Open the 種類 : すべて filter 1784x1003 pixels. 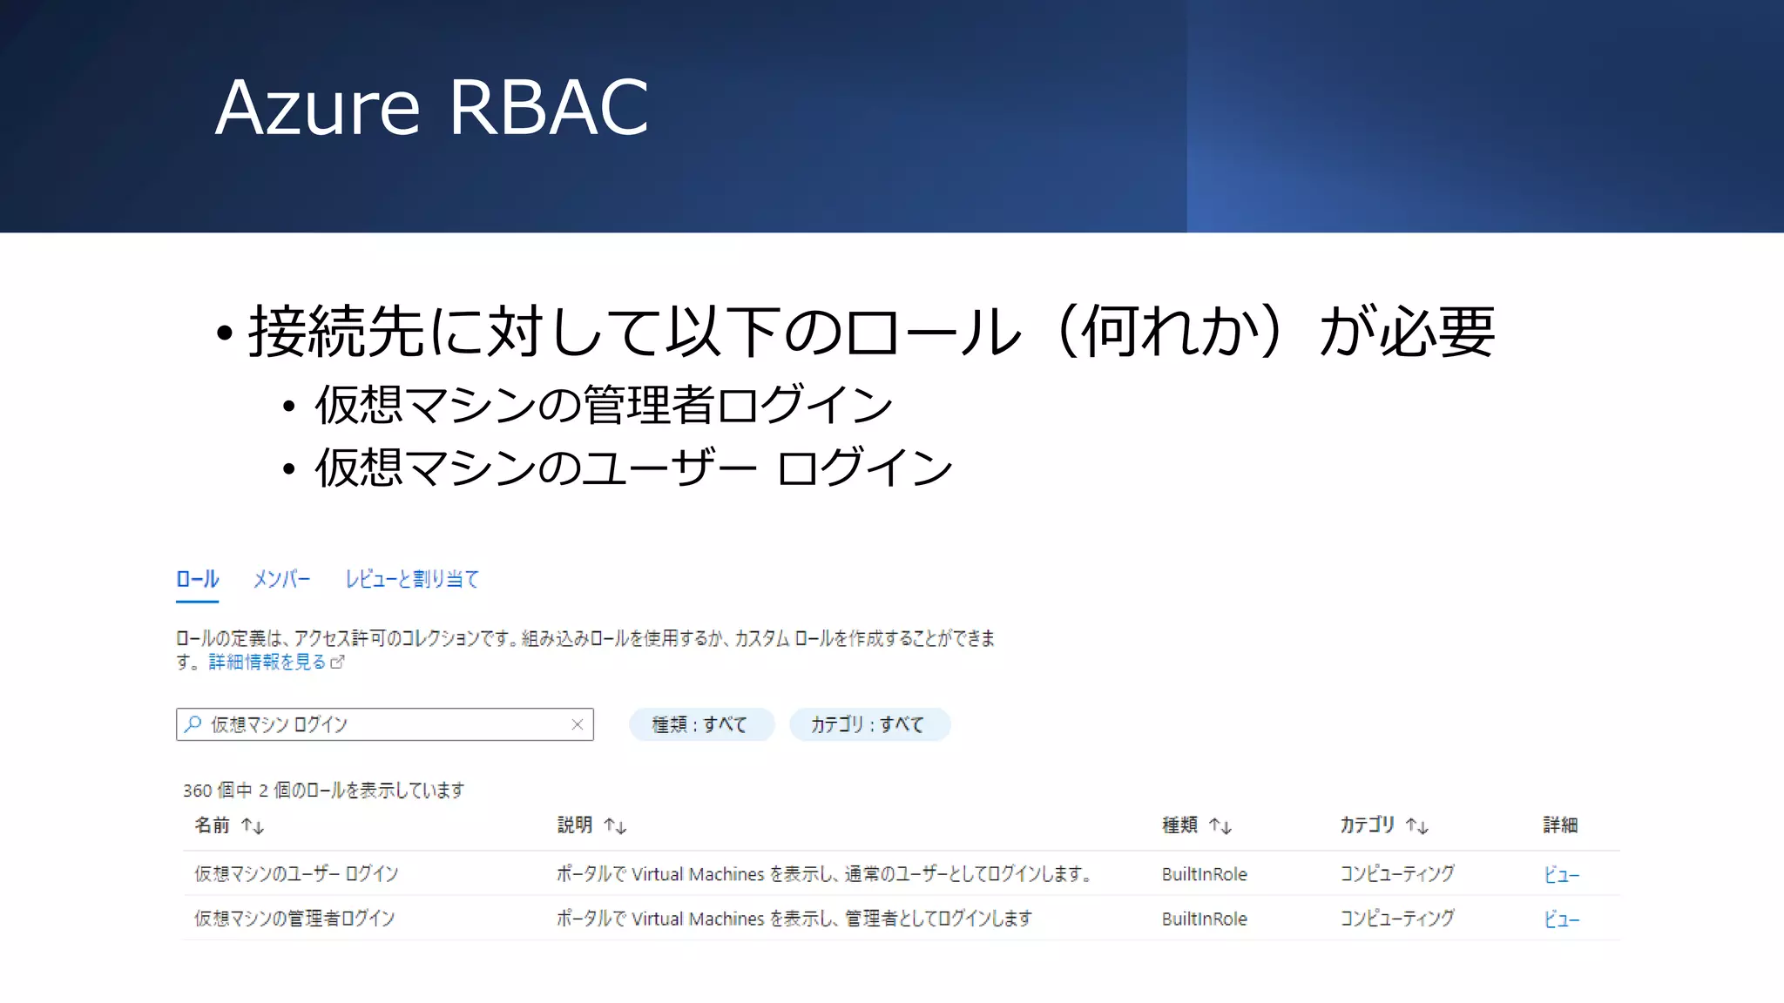tap(701, 724)
